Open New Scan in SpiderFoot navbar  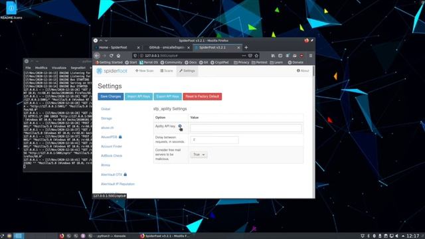click(x=145, y=71)
